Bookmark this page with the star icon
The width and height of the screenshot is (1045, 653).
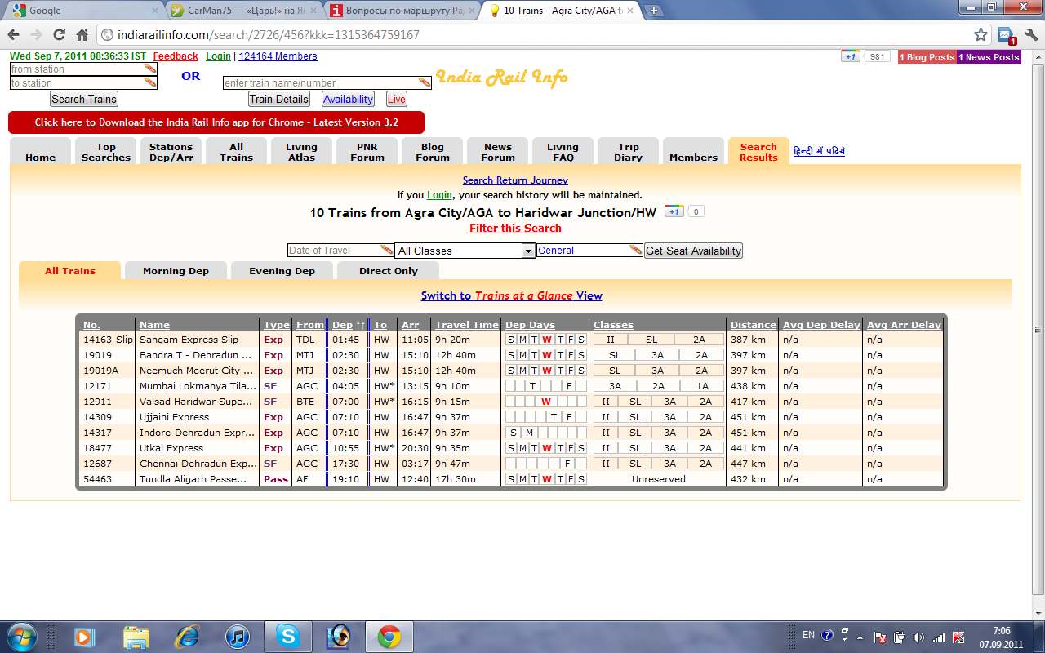click(981, 35)
